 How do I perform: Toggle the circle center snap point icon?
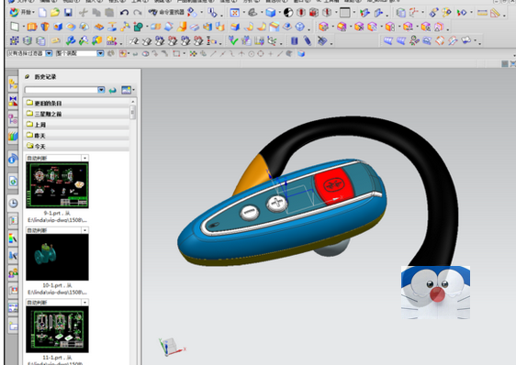click(252, 53)
